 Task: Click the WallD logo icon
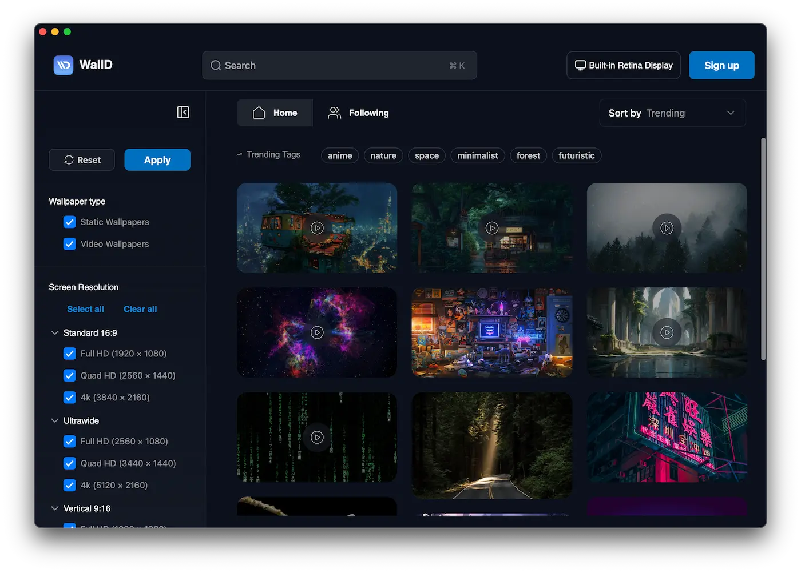tap(64, 65)
